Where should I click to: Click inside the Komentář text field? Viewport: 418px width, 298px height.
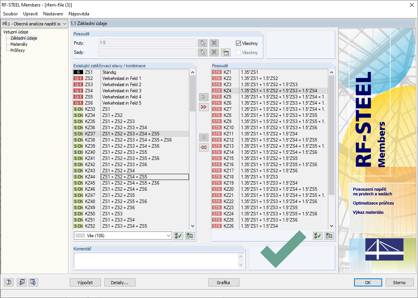155,260
